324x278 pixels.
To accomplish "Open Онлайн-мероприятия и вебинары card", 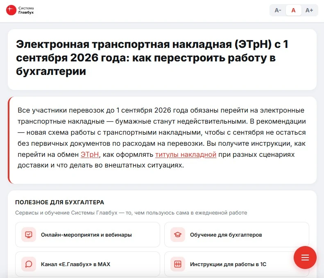I will pos(88,235).
